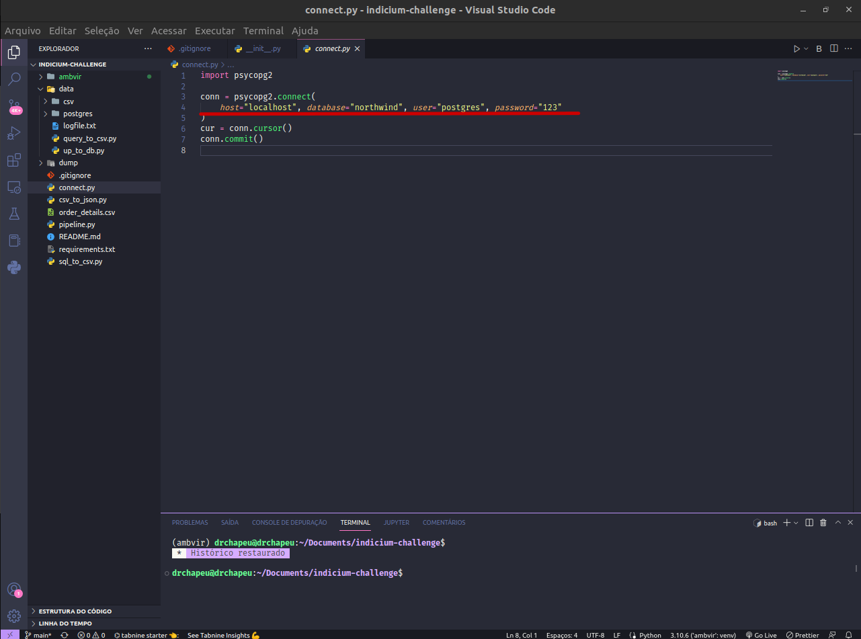
Task: Select the Run and Debug icon
Action: click(x=14, y=133)
